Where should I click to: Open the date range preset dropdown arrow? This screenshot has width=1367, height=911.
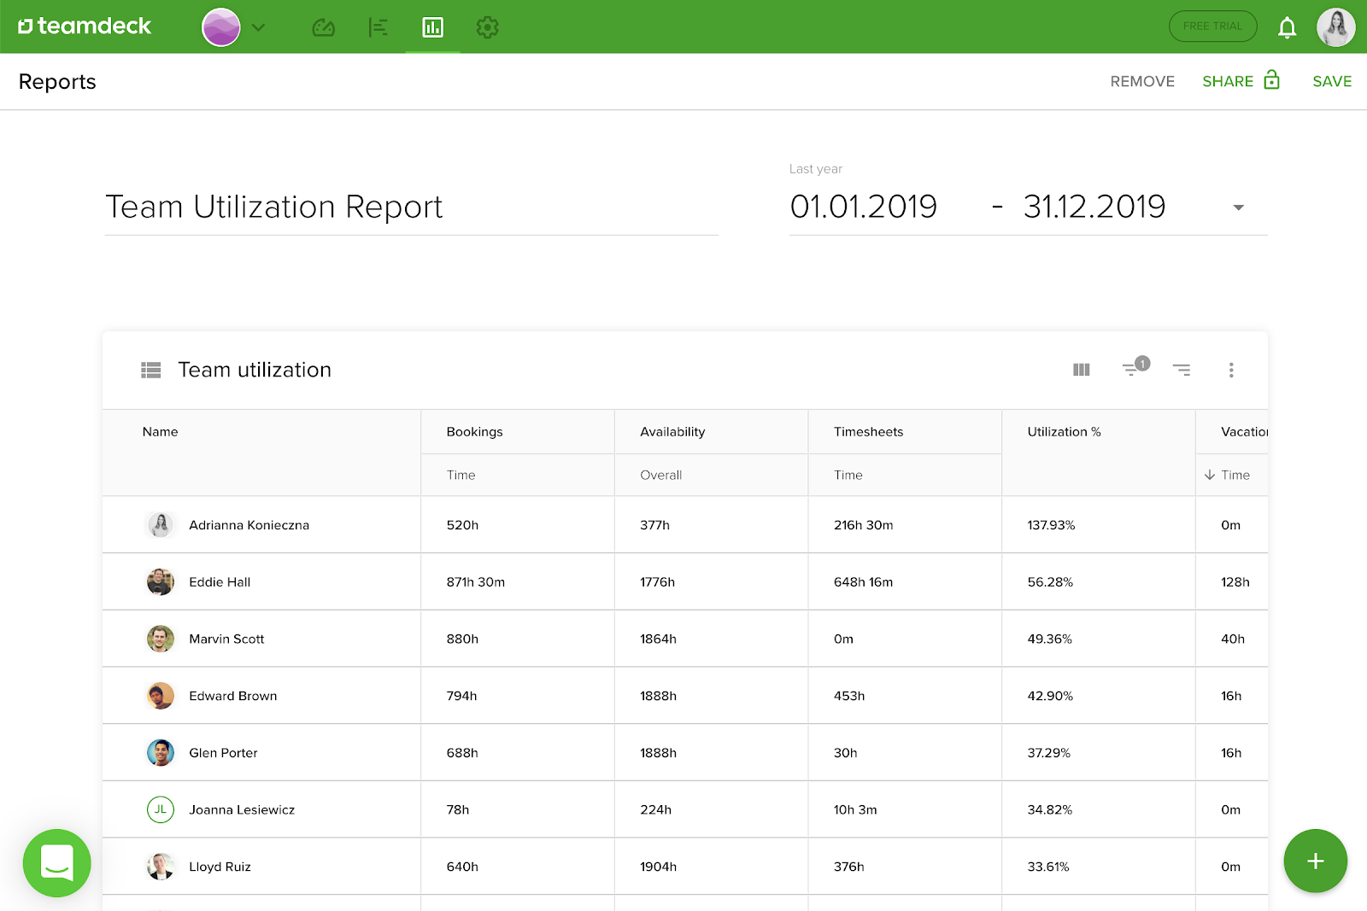click(x=1238, y=207)
